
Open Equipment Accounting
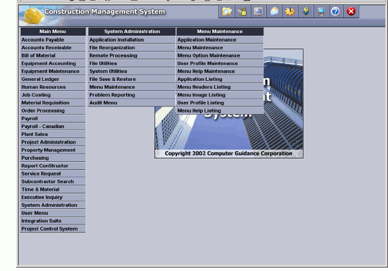coord(53,63)
